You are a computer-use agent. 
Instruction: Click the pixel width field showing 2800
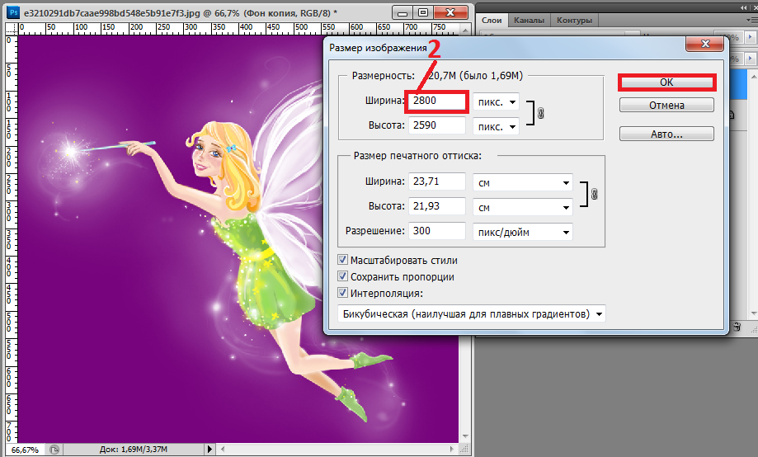click(436, 101)
